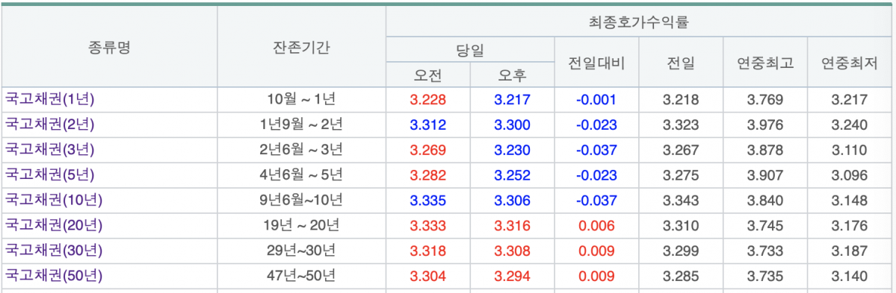Click afternoon yield 3.300 for 2년
Image resolution: width=896 pixels, height=293 pixels.
click(513, 125)
